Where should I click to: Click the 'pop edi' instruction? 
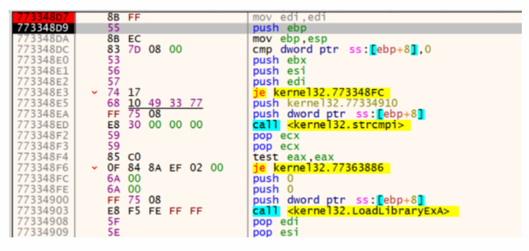click(276, 221)
